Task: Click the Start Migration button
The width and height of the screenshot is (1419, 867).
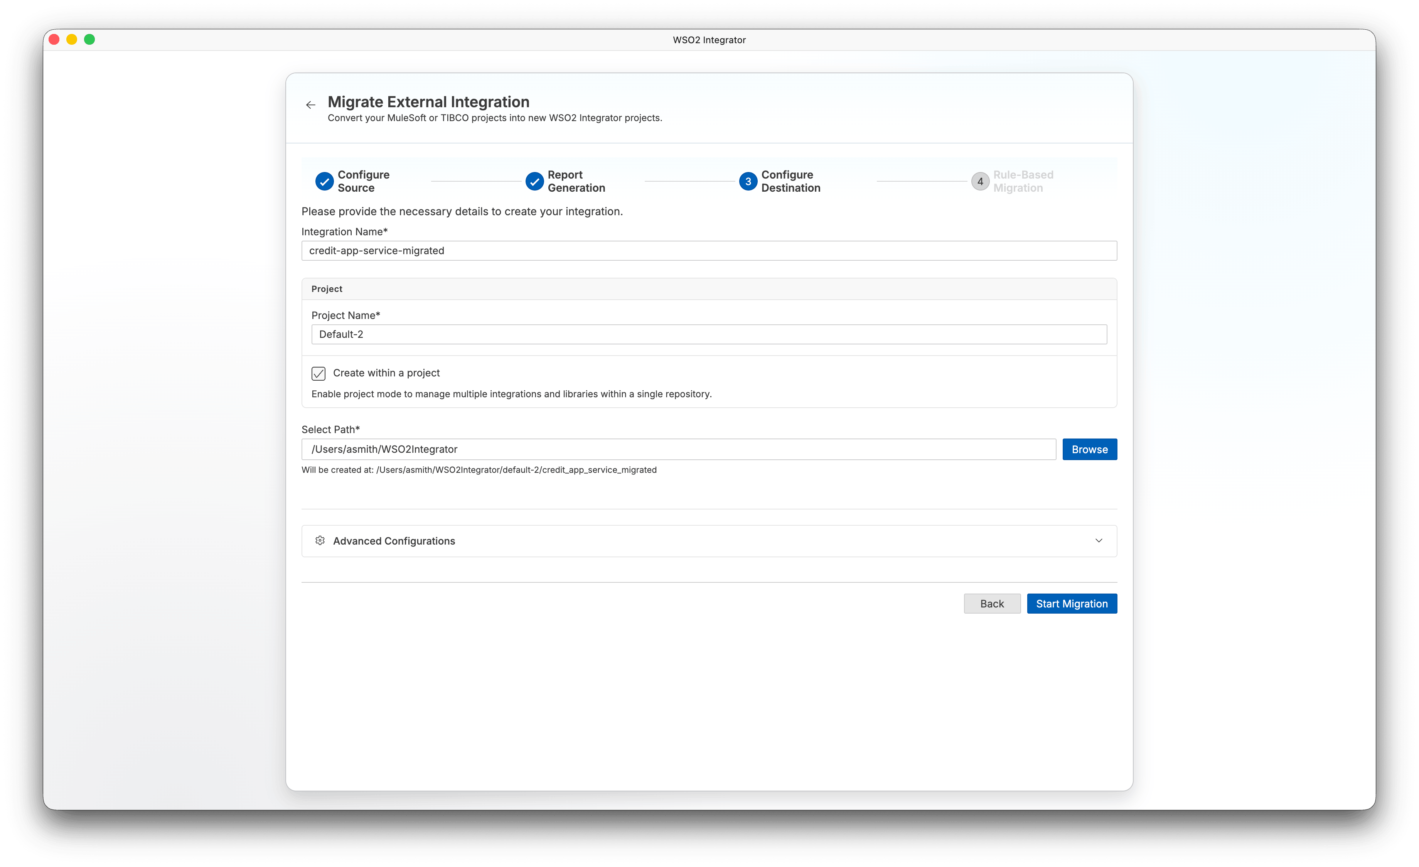Action: [x=1072, y=604]
